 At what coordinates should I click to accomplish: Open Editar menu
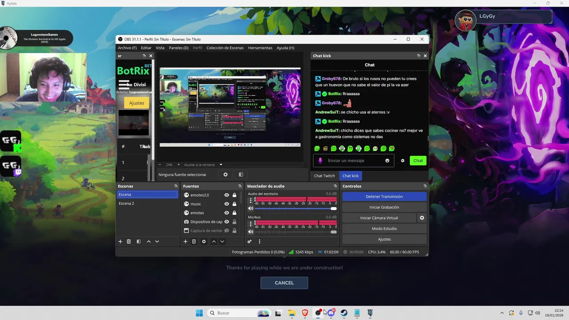point(146,48)
